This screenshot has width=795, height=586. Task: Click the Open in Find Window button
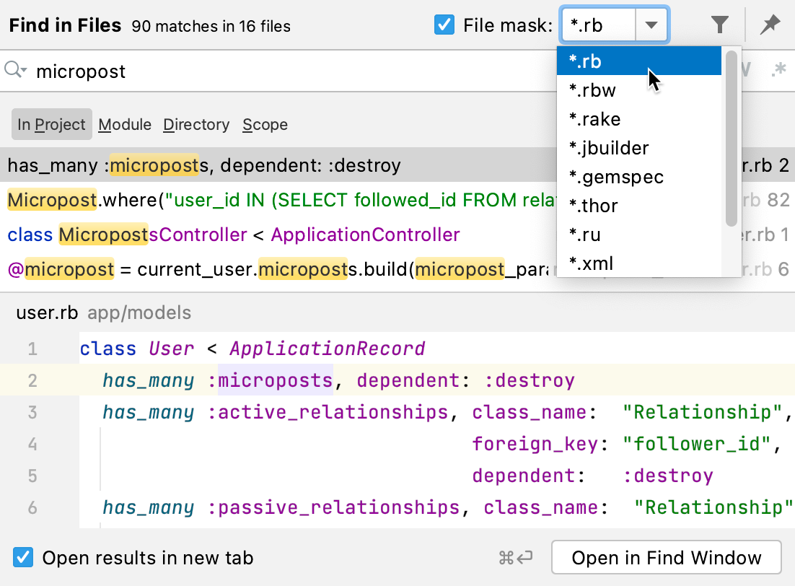pos(665,557)
